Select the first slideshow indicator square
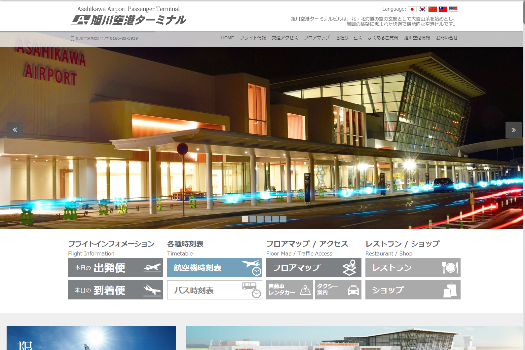The image size is (525, 350). tap(245, 219)
